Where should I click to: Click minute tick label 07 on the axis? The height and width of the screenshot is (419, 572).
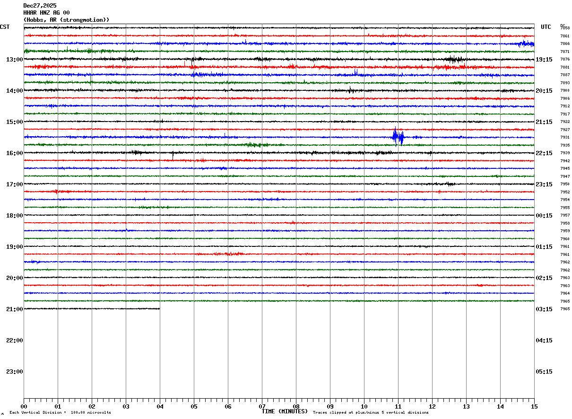click(x=262, y=407)
